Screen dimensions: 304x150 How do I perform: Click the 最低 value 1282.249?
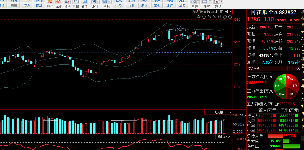coord(293,41)
